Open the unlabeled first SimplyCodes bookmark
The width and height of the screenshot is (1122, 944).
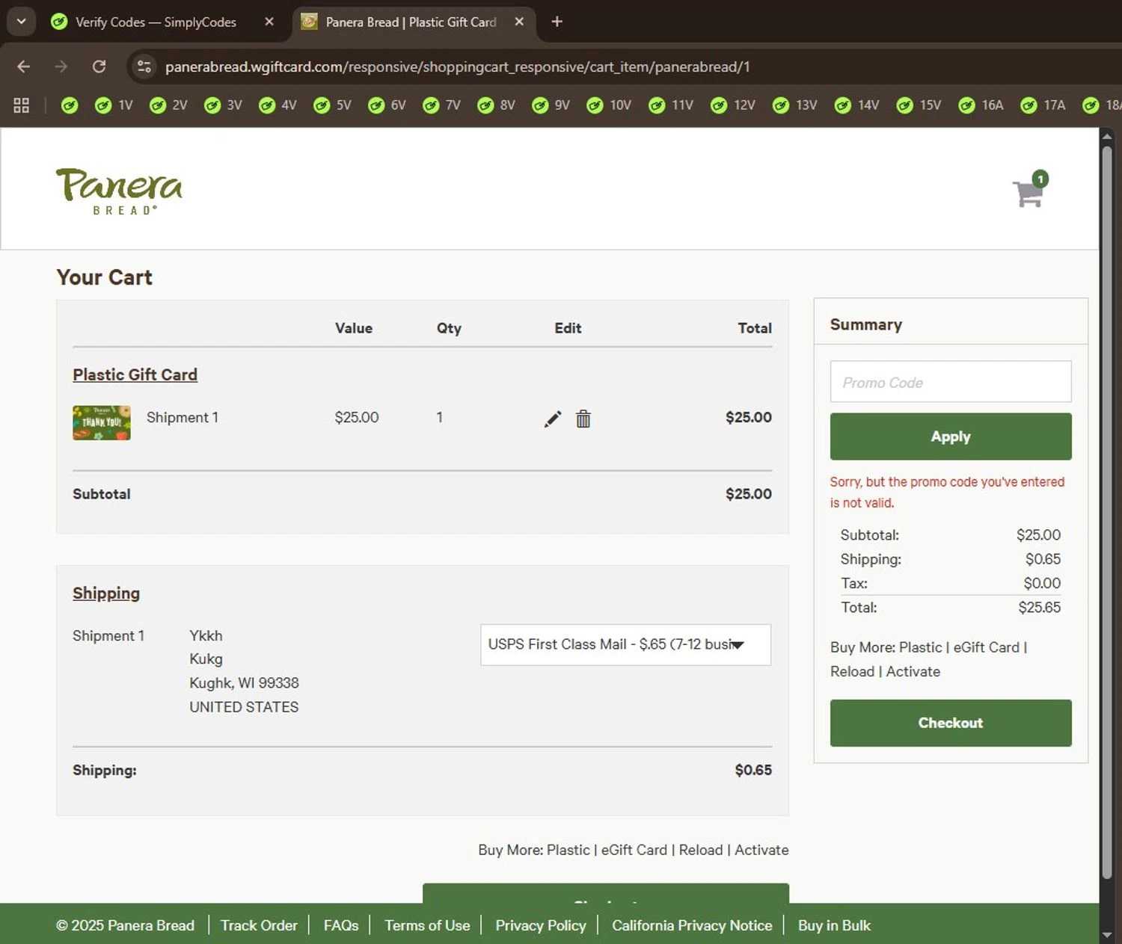[x=70, y=105]
